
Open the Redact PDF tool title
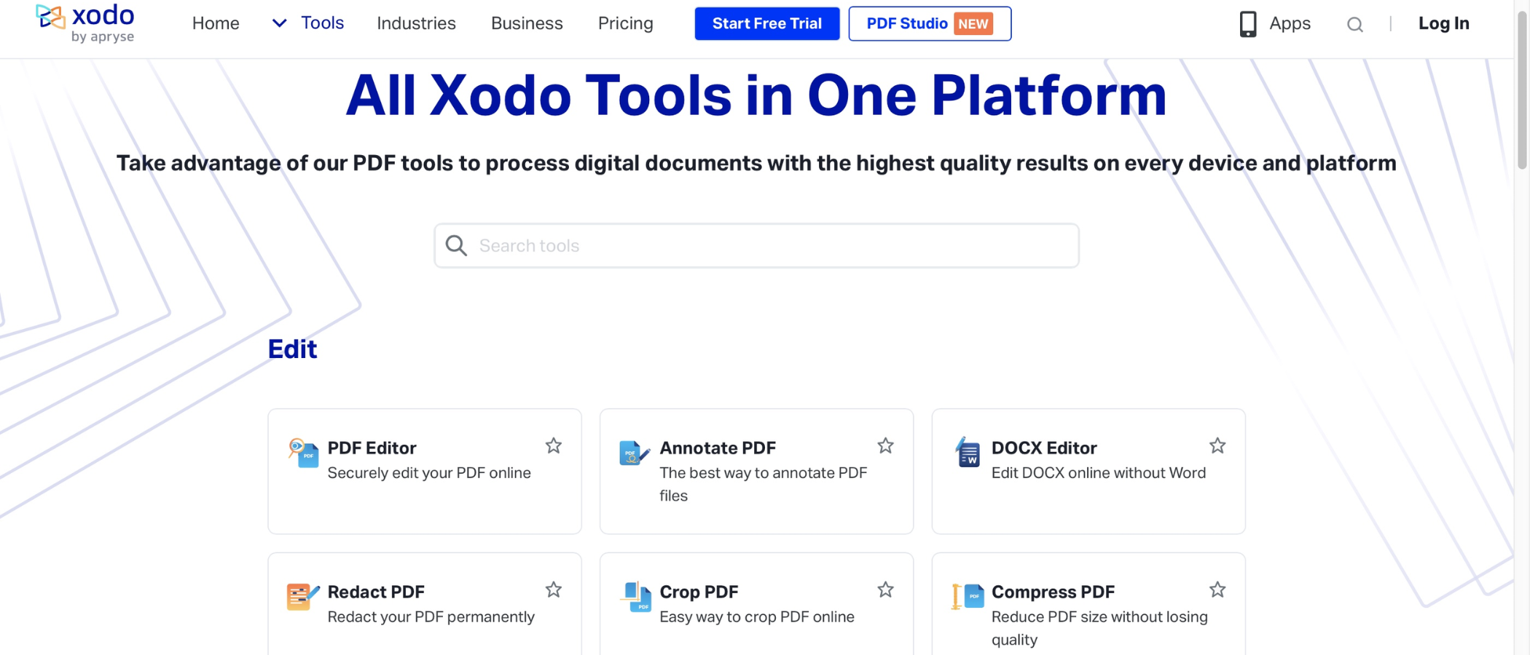376,592
